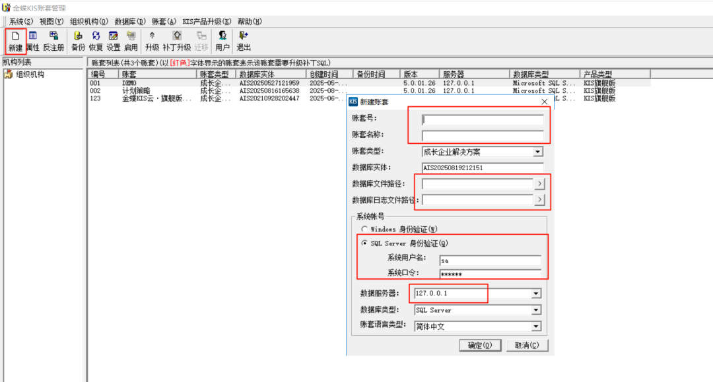Screen dimensions: 713x382
Task: Click database entity AIS20250527121959
Action: tap(269, 83)
